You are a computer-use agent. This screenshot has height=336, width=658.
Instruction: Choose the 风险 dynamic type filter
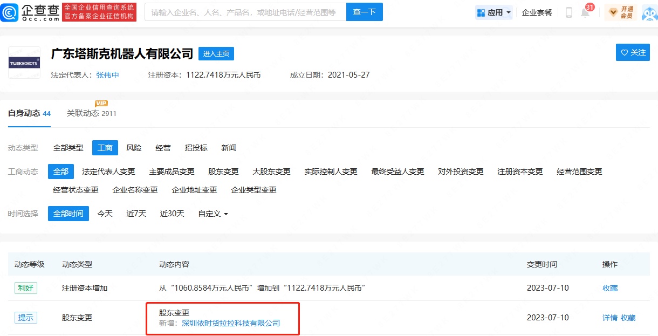tap(134, 148)
